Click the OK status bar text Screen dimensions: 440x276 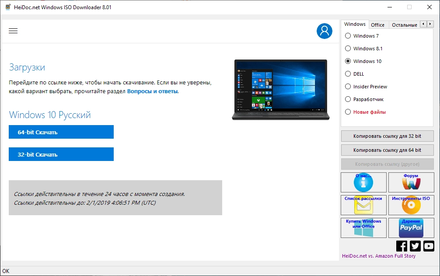pyautogui.click(x=6, y=271)
